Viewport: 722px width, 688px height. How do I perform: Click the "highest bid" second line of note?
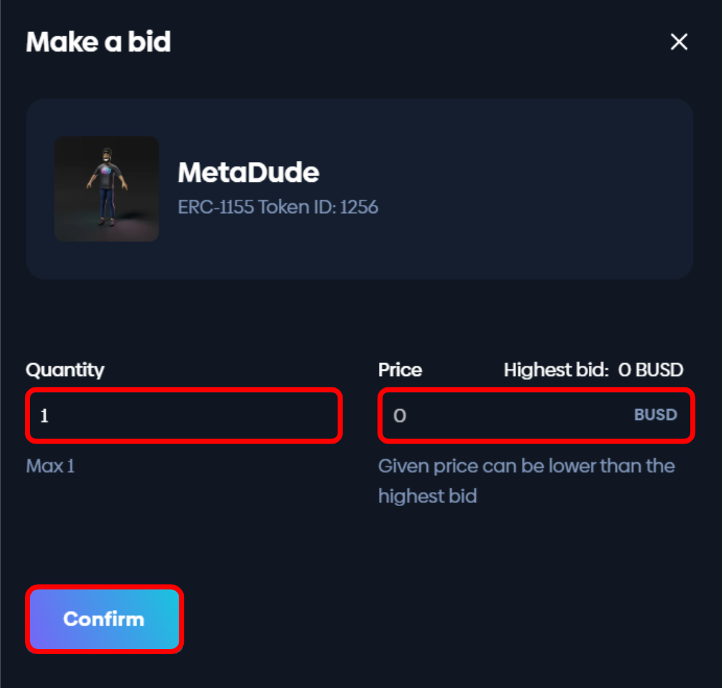tap(427, 497)
